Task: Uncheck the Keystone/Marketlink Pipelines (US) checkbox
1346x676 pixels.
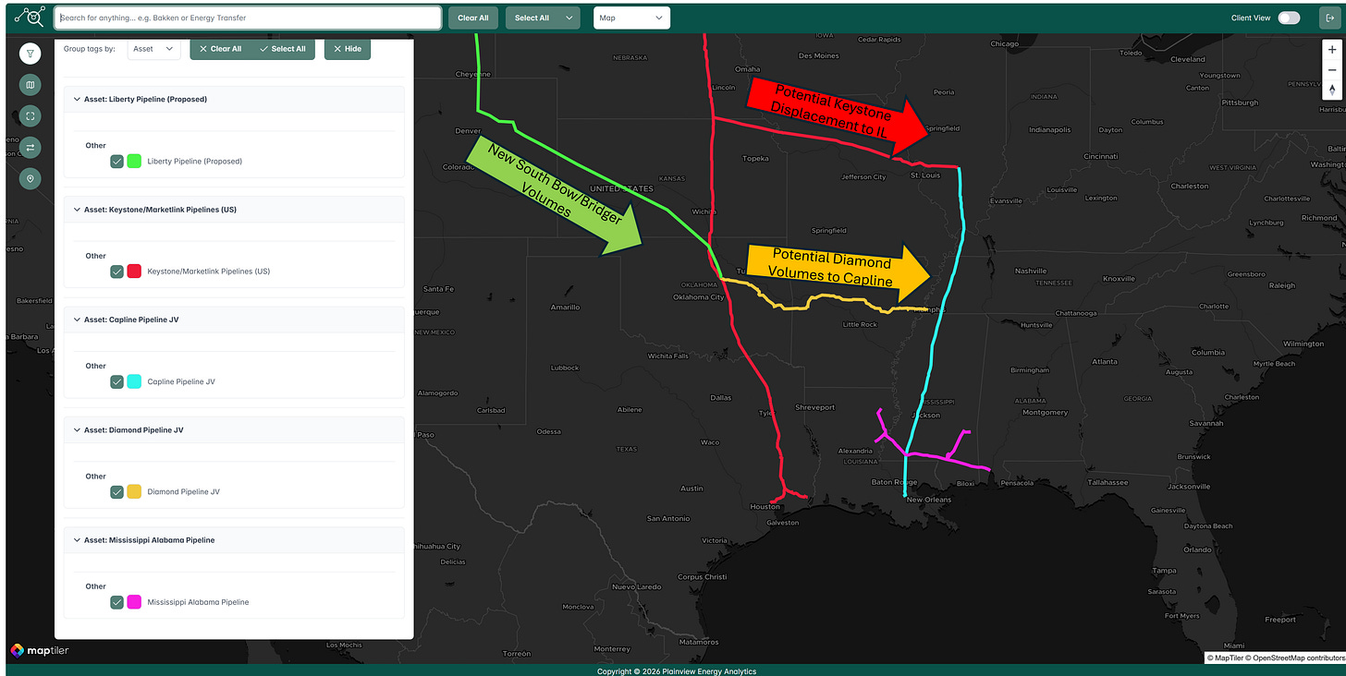Action: 116,272
